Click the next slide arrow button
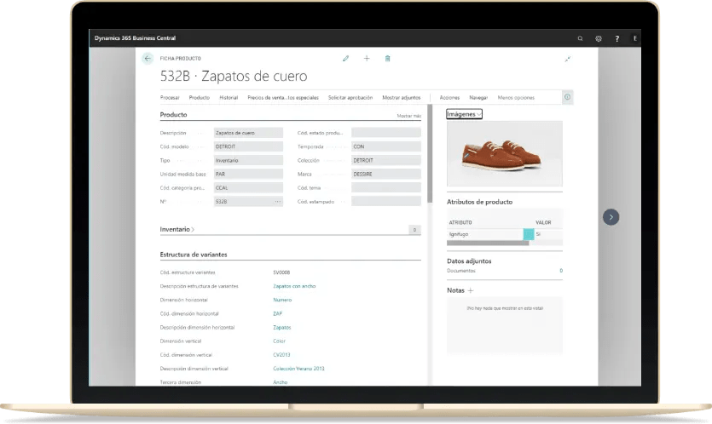Screen dimensions: 712x424 [611, 217]
